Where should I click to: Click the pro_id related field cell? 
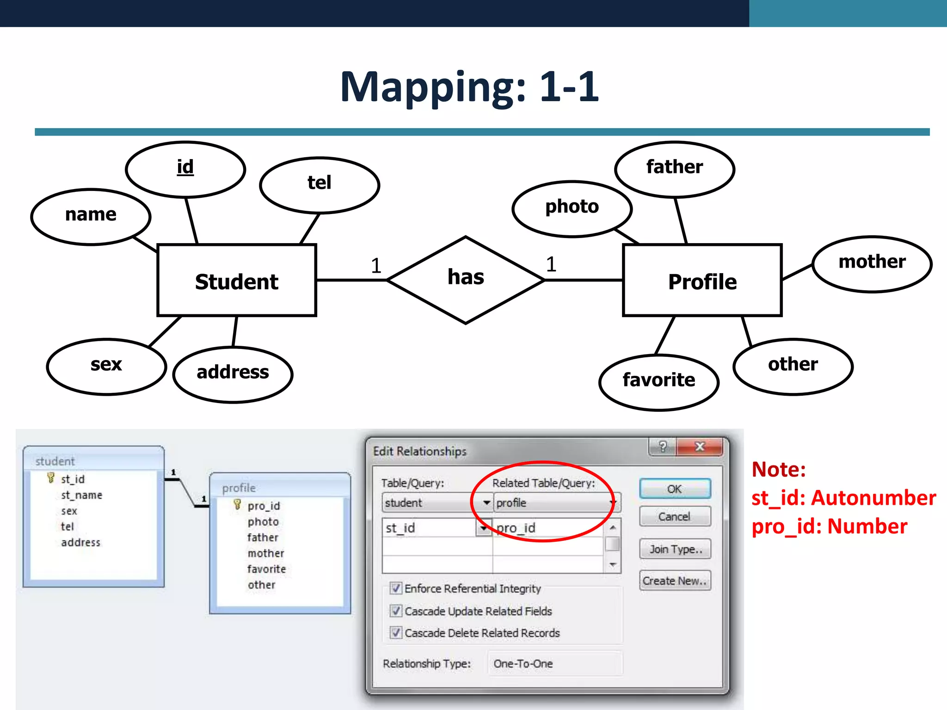(x=548, y=527)
